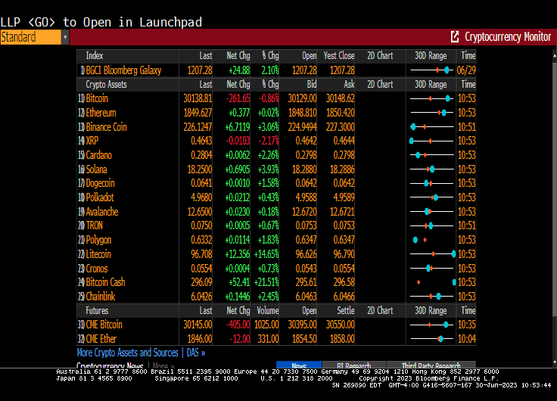Switch to the BI Research tab
This screenshot has width=557, height=401.
click(x=353, y=365)
